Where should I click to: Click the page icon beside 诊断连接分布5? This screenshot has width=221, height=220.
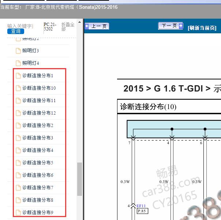click(x=18, y=163)
